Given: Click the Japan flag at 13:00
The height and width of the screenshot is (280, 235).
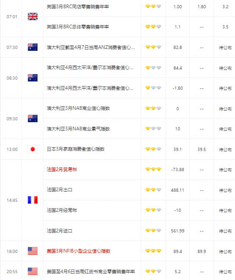Looking at the screenshot, I should [32, 149].
